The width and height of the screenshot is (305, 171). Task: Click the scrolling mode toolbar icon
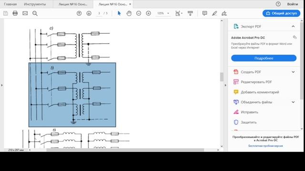[x=190, y=13]
